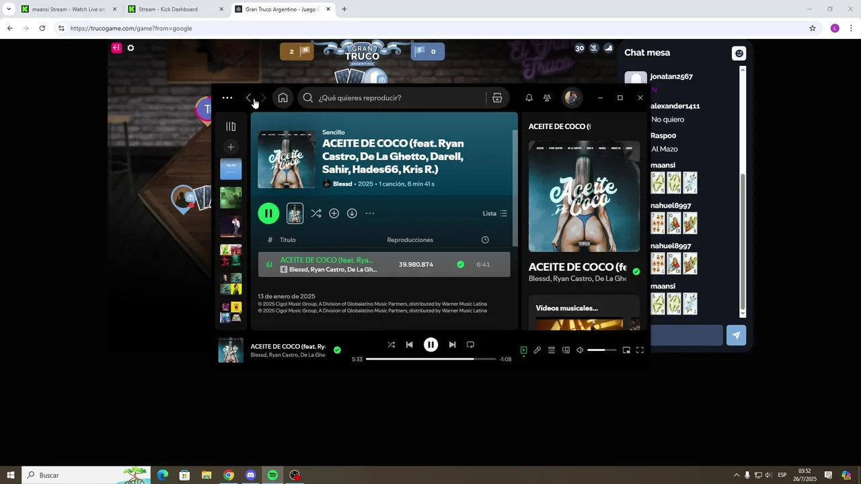
Task: Click the Reproducciones column header
Action: click(x=410, y=240)
